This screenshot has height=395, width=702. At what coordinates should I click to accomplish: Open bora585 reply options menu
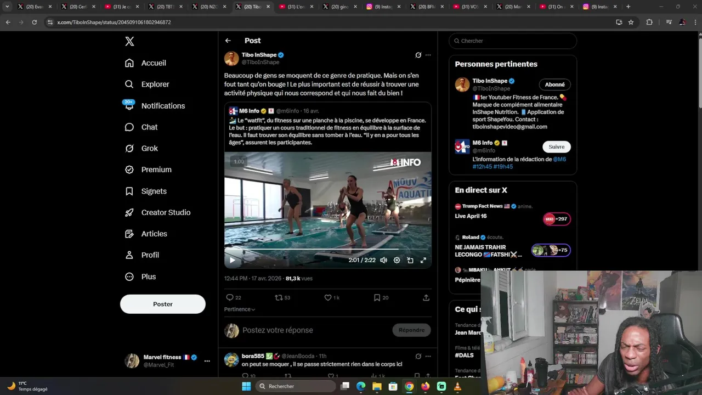tap(428, 356)
